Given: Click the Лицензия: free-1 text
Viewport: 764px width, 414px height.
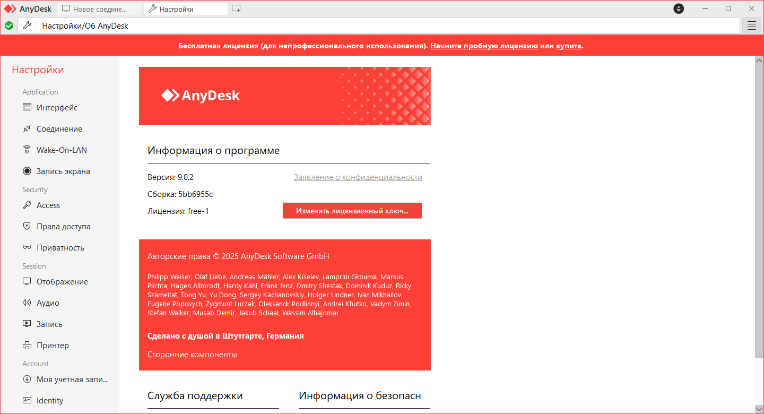Looking at the screenshot, I should pos(178,211).
